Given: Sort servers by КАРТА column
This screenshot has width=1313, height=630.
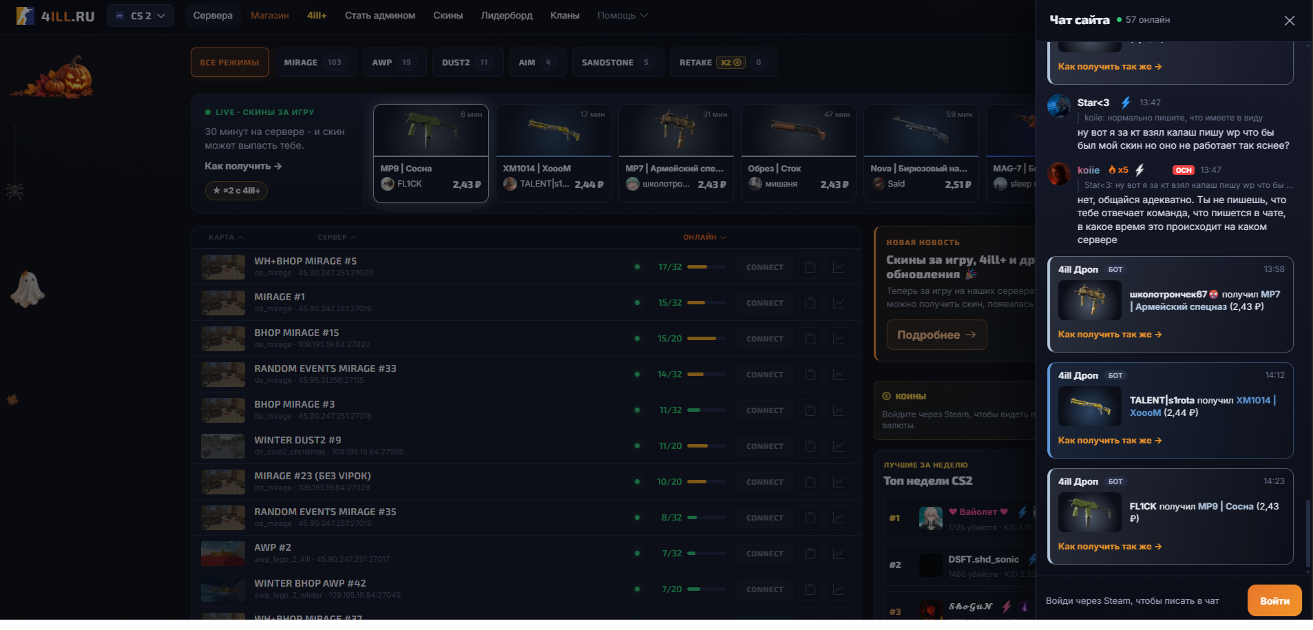Looking at the screenshot, I should coord(226,237).
